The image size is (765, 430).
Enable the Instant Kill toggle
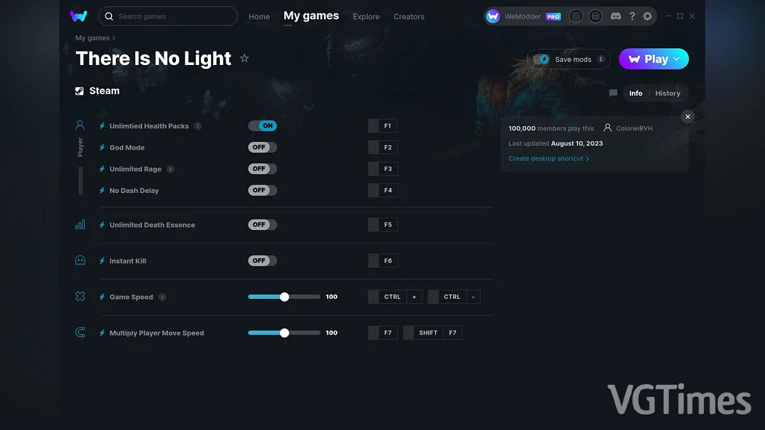[x=263, y=261]
